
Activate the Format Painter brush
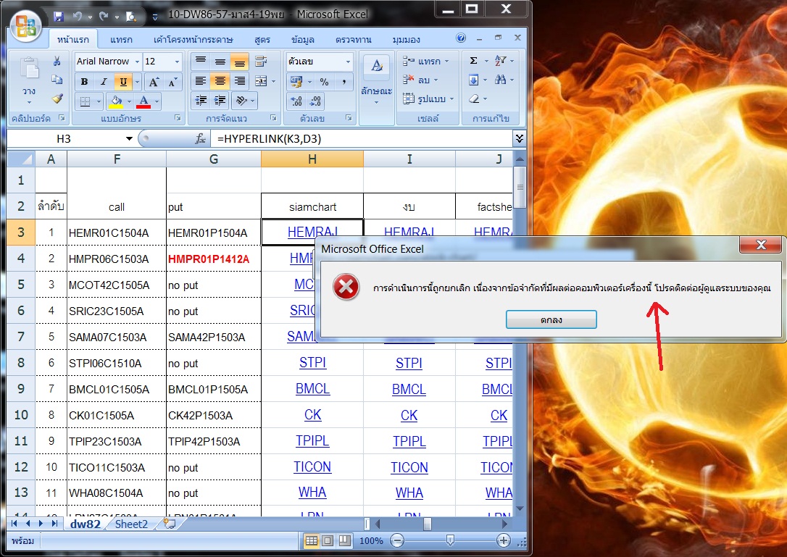pos(57,99)
